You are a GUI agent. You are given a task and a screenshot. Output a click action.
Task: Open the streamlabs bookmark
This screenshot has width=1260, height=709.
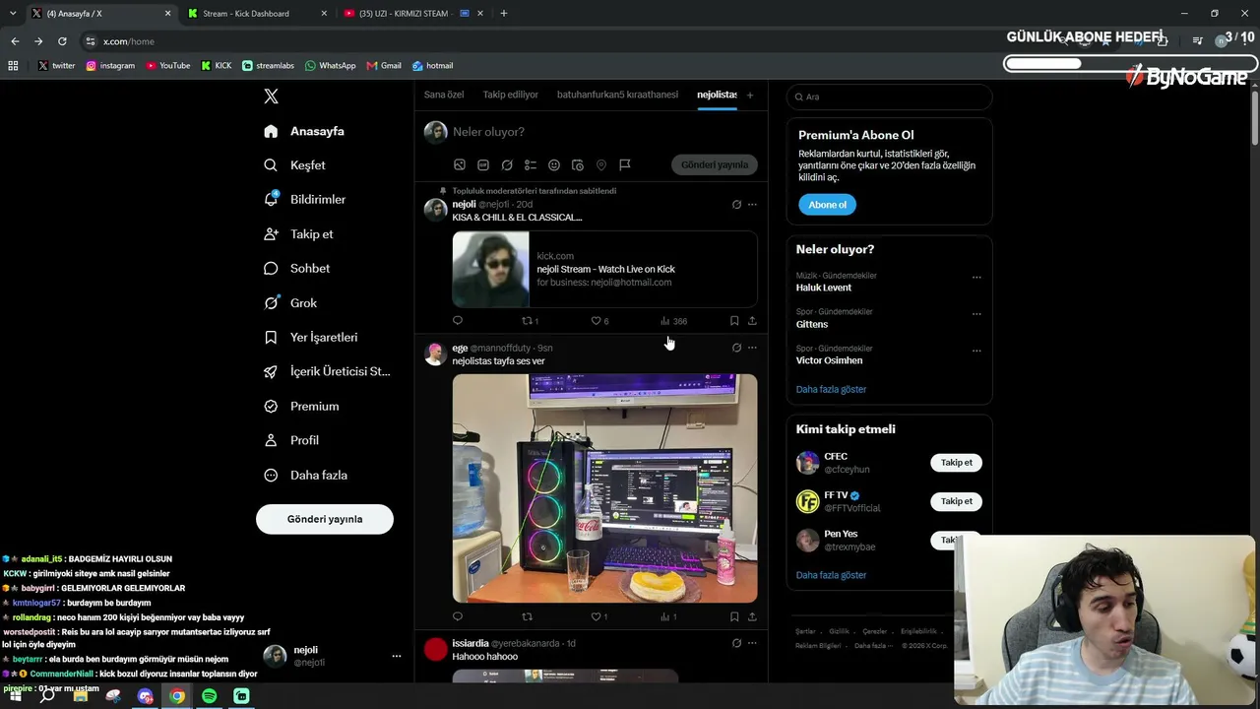268,66
